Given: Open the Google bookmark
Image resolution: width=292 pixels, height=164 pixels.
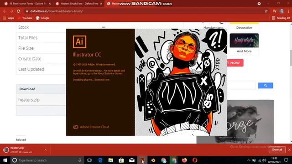Looking at the screenshot, I should (x=42, y=18).
